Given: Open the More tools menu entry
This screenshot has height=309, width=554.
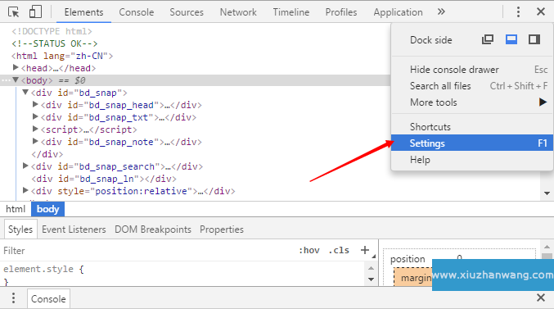Looking at the screenshot, I should [x=472, y=102].
